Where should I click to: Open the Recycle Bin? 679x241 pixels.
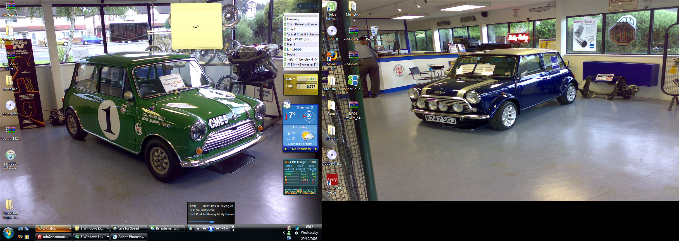[x=374, y=33]
